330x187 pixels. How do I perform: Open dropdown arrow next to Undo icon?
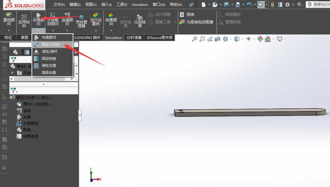[255, 4]
